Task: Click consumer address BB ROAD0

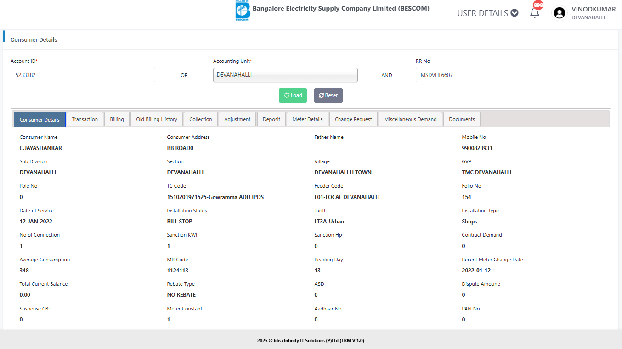Action: 180,148
